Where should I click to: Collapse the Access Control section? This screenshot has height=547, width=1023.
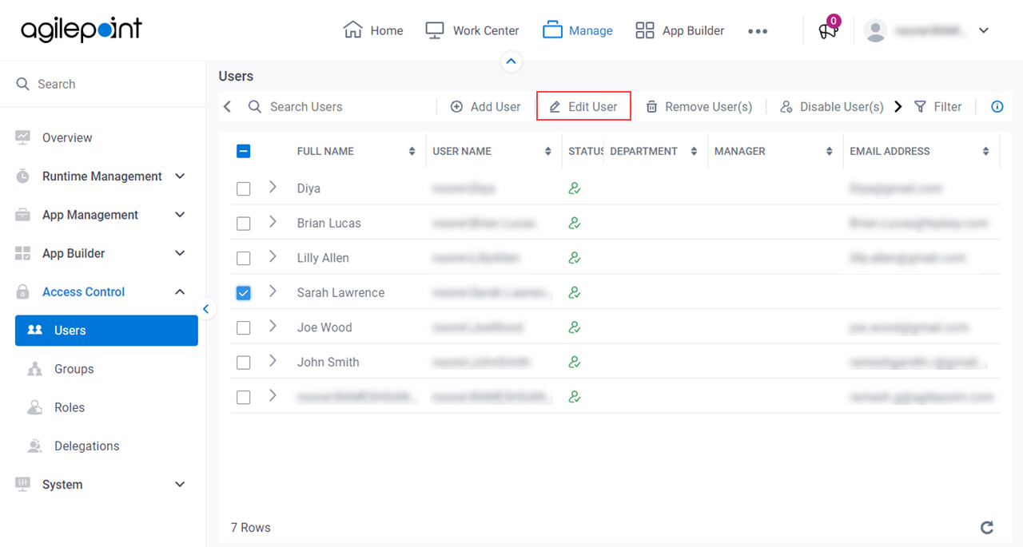pyautogui.click(x=180, y=292)
